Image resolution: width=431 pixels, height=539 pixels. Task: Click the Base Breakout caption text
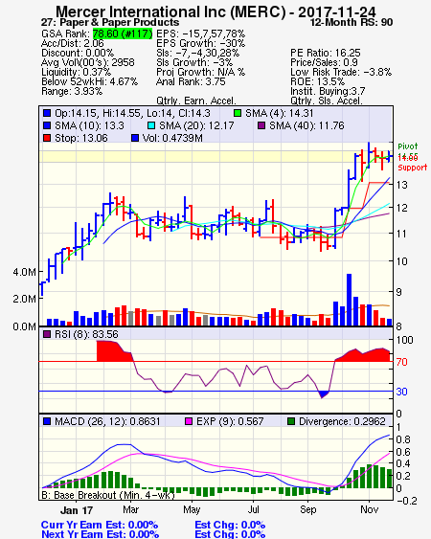coord(108,495)
